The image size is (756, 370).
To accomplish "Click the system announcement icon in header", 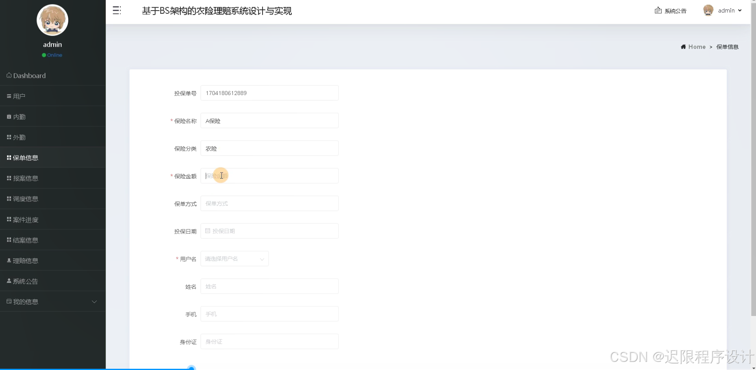I will pyautogui.click(x=658, y=11).
